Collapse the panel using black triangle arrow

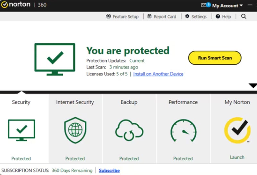253,86
